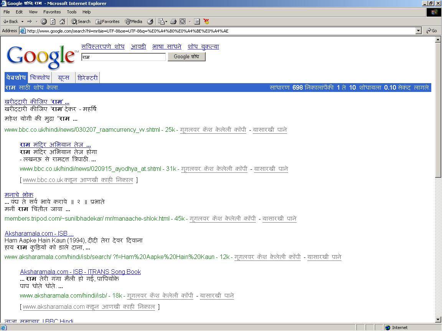Open the File menu
Image resolution: width=442 pixels, height=331 pixels.
click(x=7, y=12)
